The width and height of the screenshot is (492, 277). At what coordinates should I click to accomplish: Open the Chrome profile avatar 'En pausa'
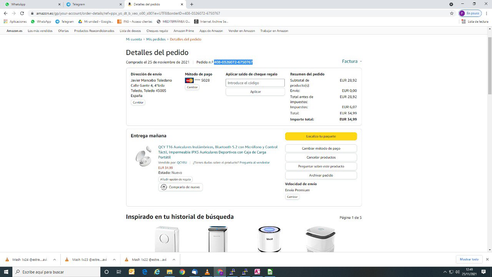[x=470, y=13]
